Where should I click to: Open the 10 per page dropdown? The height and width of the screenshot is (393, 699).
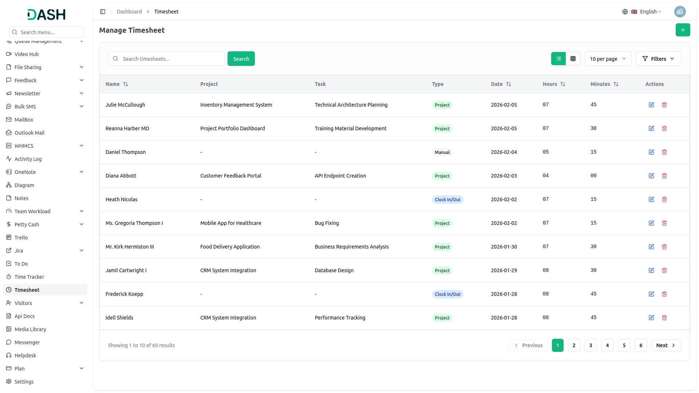click(608, 58)
